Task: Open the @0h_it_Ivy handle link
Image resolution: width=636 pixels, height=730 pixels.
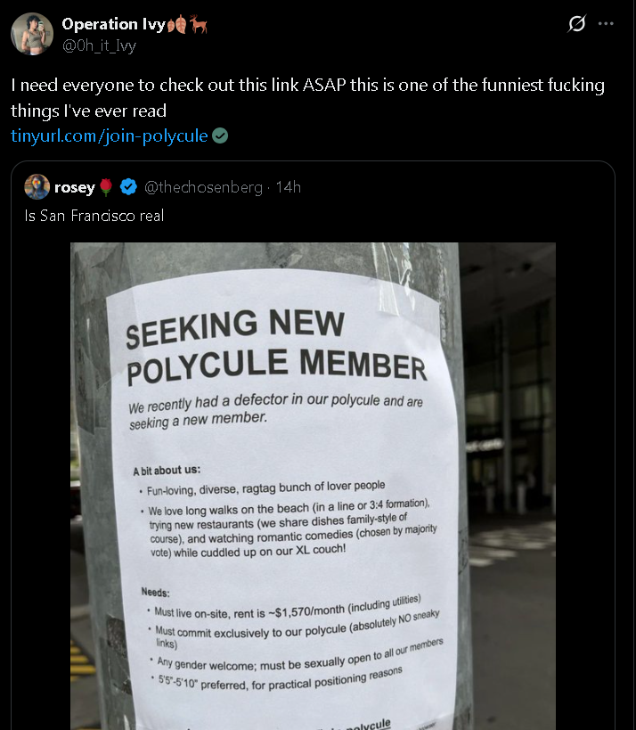Action: 98,45
